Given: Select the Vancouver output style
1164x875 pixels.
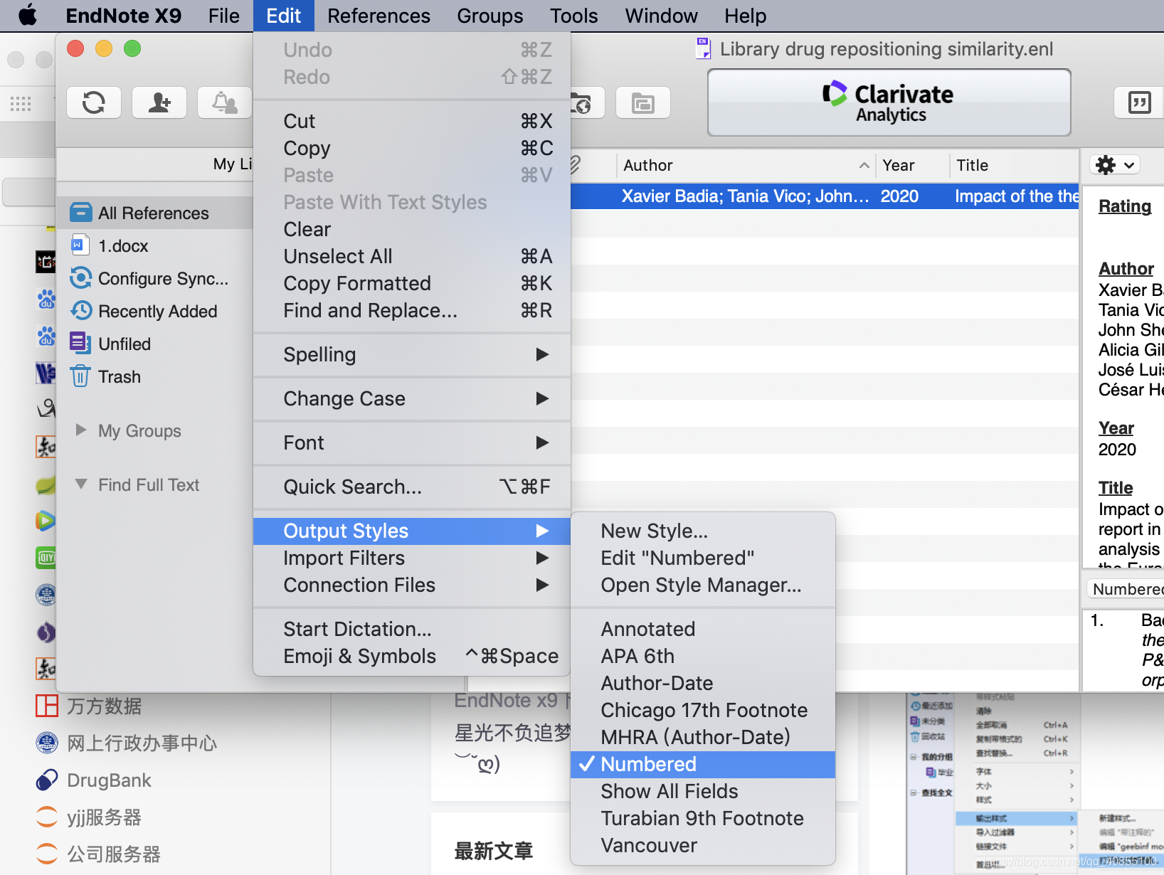Looking at the screenshot, I should click(x=703, y=845).
